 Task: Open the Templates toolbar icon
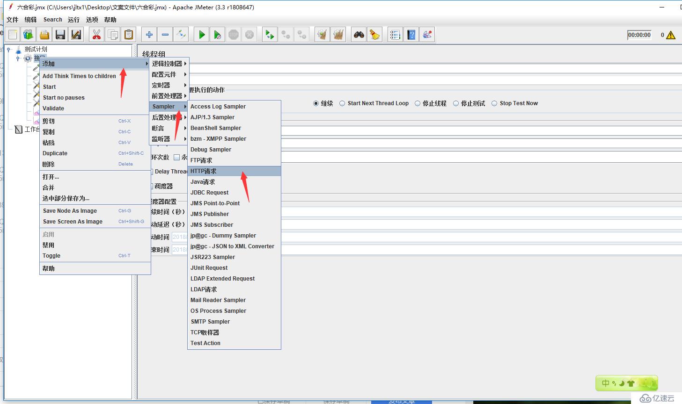(x=29, y=35)
